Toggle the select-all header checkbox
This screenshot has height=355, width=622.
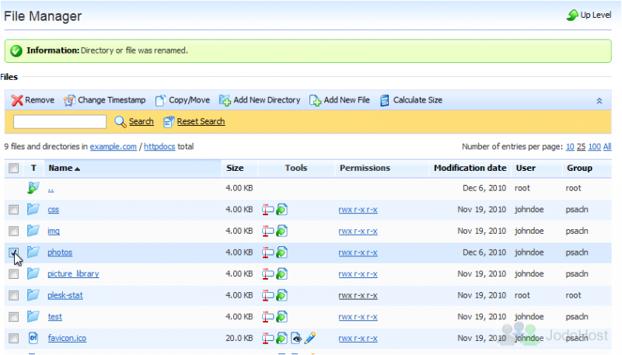[x=13, y=168]
